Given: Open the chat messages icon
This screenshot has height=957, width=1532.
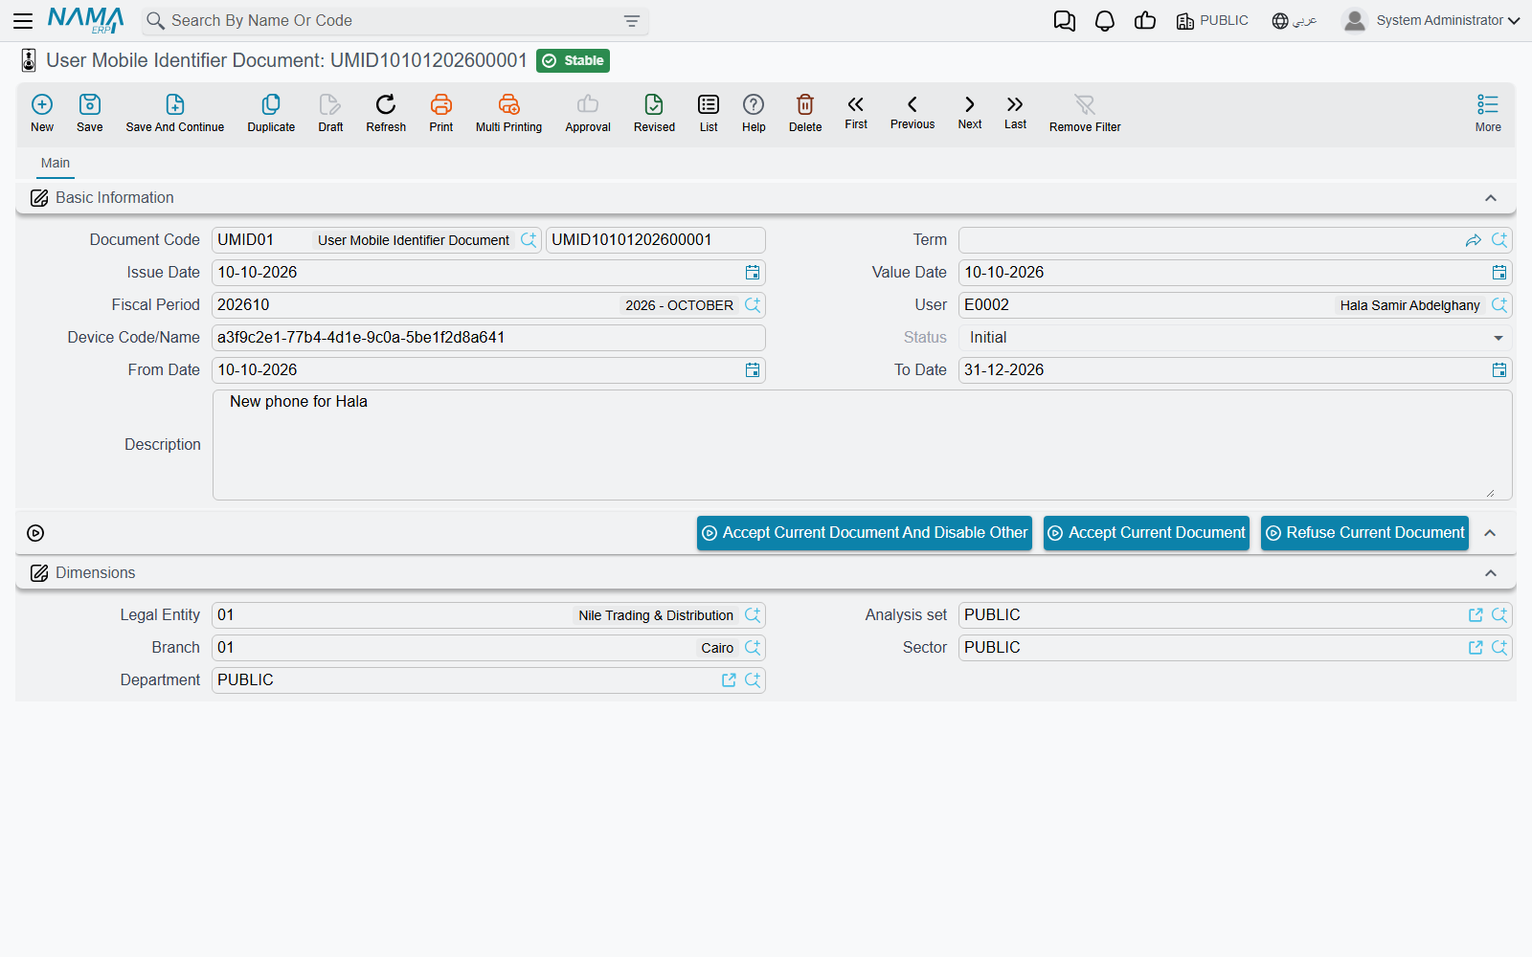Looking at the screenshot, I should (1065, 21).
